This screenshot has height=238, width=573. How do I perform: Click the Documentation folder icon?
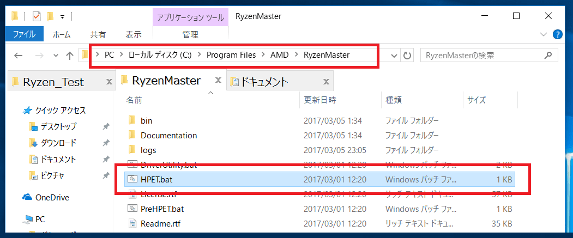point(132,135)
